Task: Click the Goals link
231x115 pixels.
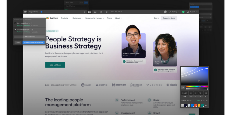Action: (157, 100)
